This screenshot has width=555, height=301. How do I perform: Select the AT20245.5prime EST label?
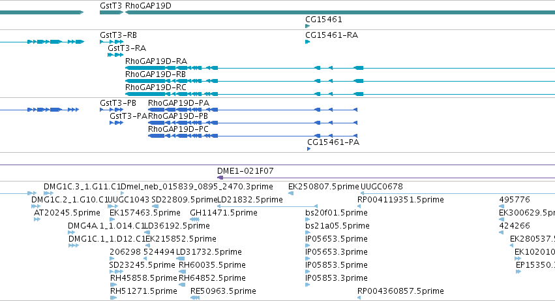pyautogui.click(x=67, y=213)
